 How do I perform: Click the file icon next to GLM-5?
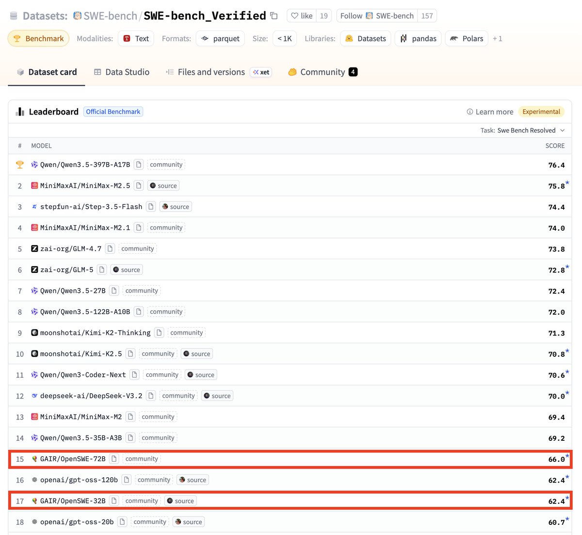tap(102, 269)
